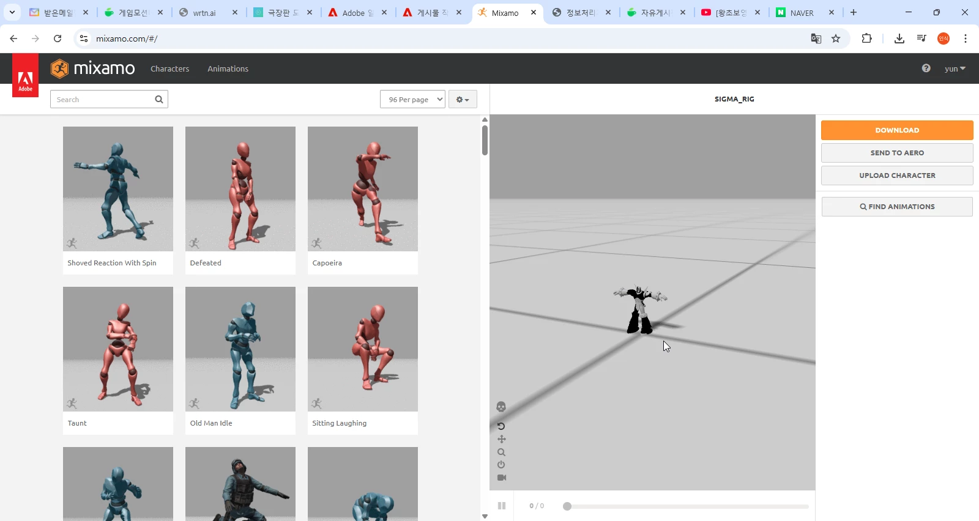This screenshot has width=979, height=521.
Task: Toggle skeleton view skull icon
Action: coord(501,407)
